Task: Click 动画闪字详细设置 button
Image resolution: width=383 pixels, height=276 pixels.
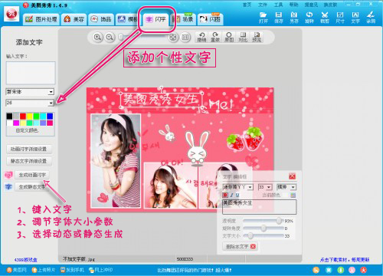Action: coord(29,149)
